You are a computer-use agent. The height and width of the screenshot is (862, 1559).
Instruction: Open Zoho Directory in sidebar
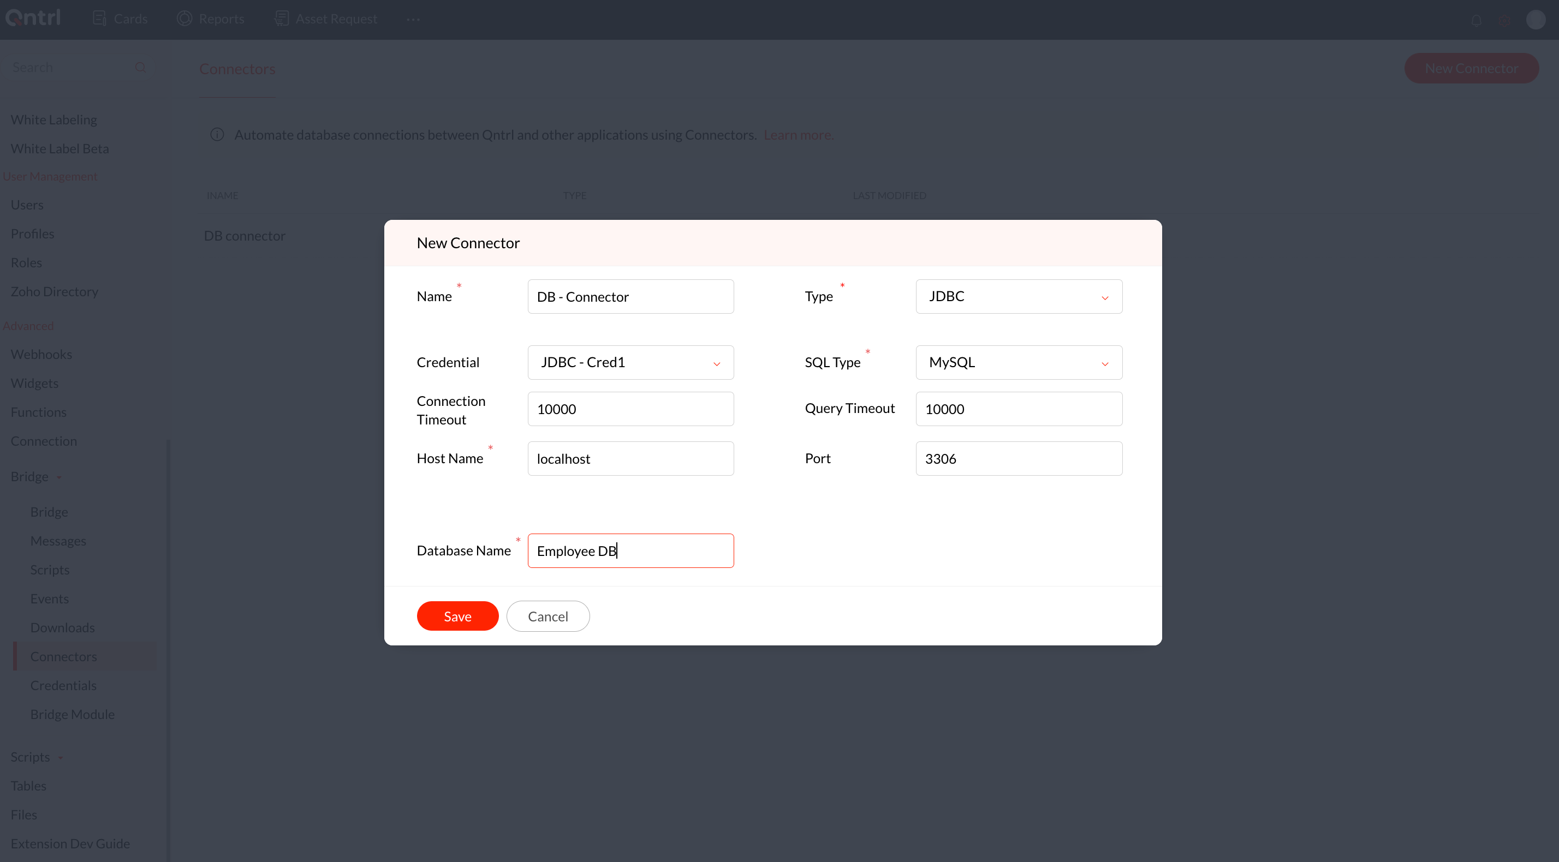(55, 291)
